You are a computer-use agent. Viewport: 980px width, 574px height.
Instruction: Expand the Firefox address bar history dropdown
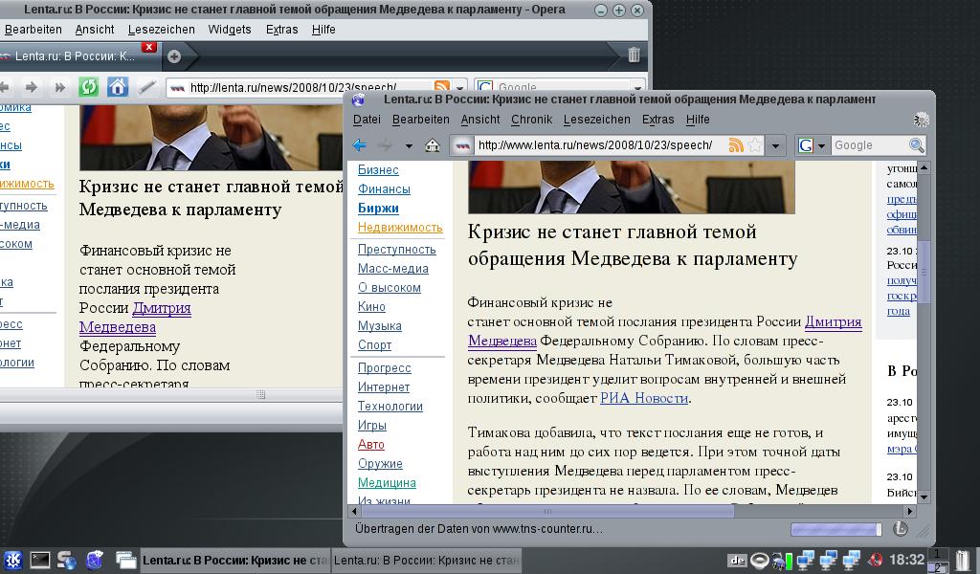tap(775, 146)
